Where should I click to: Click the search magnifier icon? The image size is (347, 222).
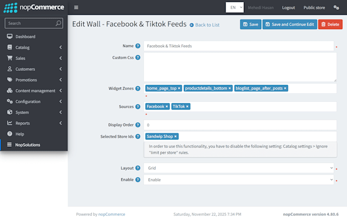point(58,23)
